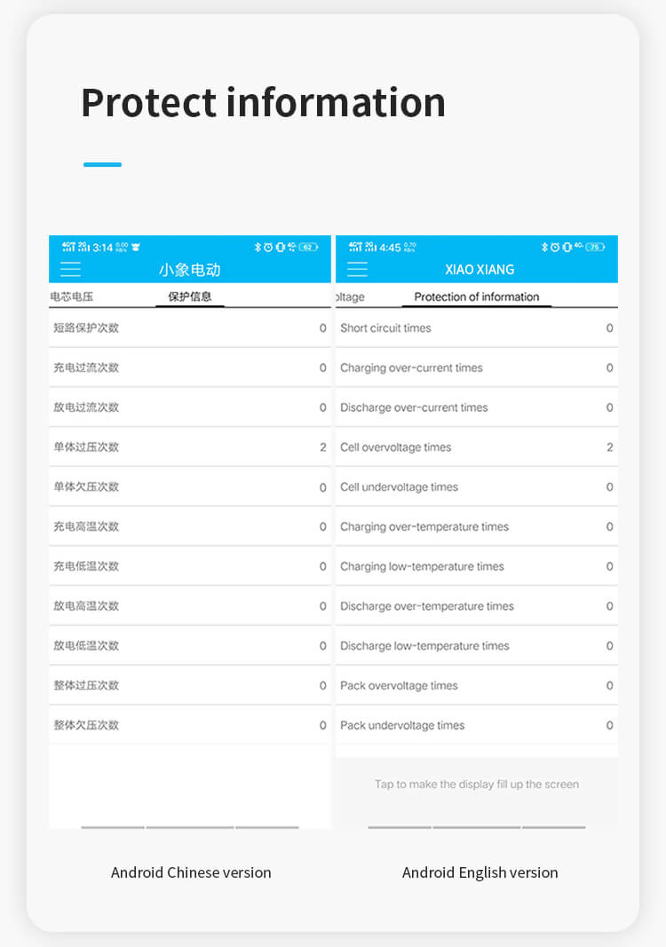Tap Pack undervoltage times entry
666x947 pixels.
pos(477,725)
